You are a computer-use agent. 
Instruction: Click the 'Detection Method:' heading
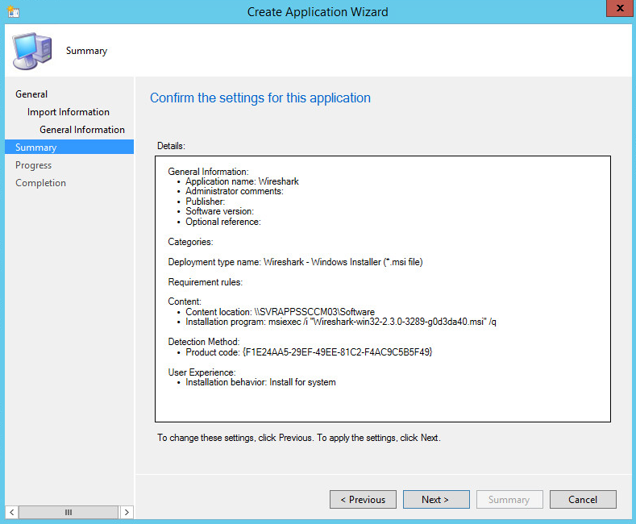[204, 342]
